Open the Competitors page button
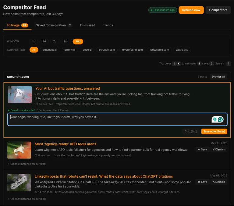The height and width of the screenshot is (206, 234). (x=218, y=10)
